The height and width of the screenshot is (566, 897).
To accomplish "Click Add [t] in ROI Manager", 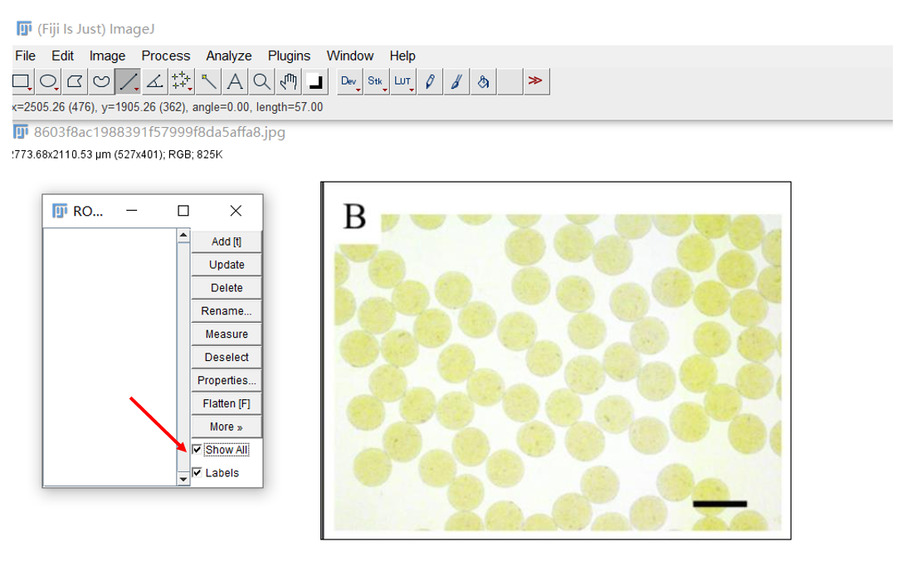I will (x=227, y=242).
